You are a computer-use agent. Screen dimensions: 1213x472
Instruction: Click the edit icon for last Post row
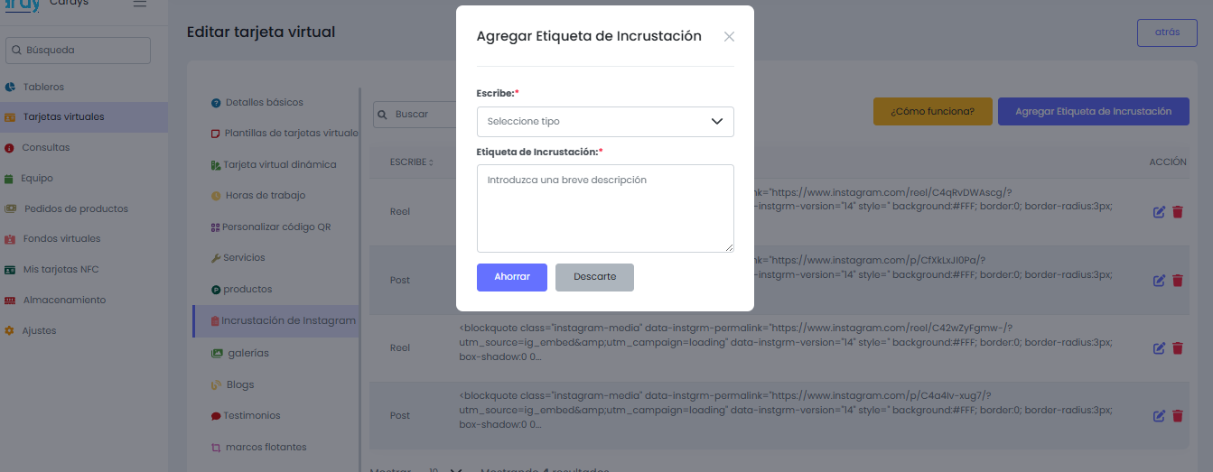click(1159, 416)
